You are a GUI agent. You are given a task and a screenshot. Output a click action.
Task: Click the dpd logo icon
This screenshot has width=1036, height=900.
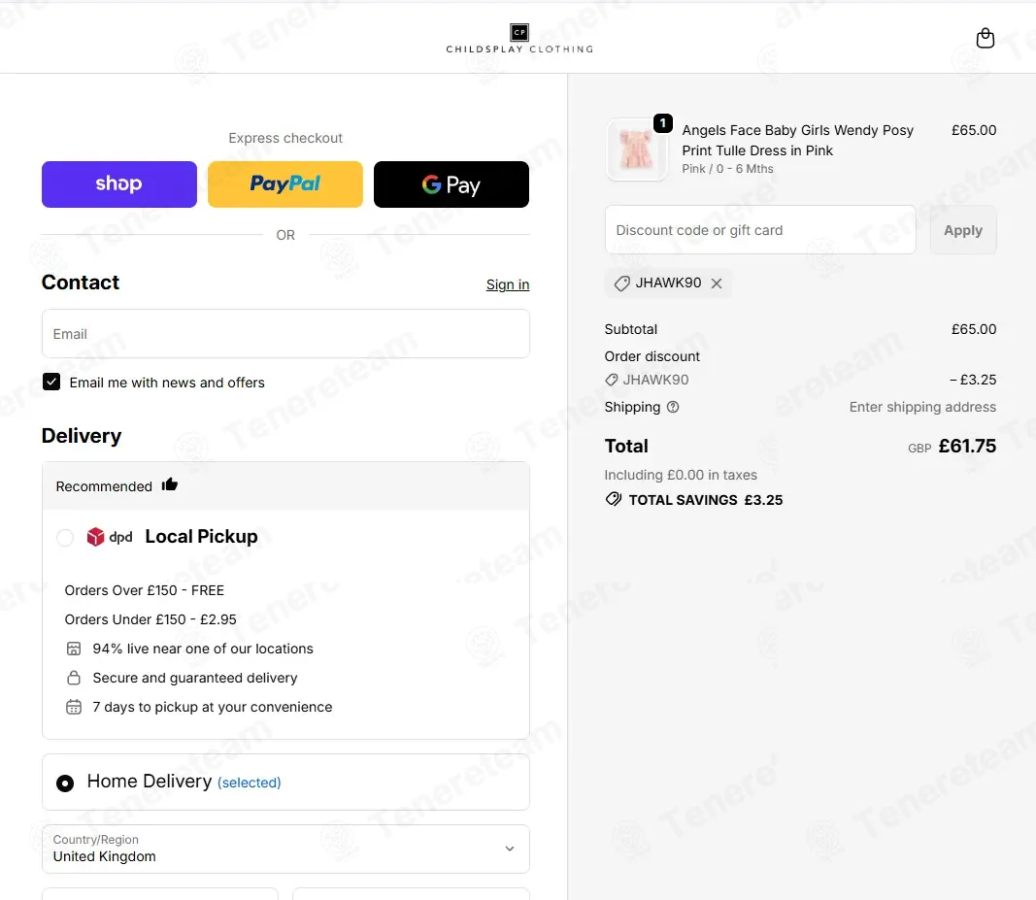point(109,537)
